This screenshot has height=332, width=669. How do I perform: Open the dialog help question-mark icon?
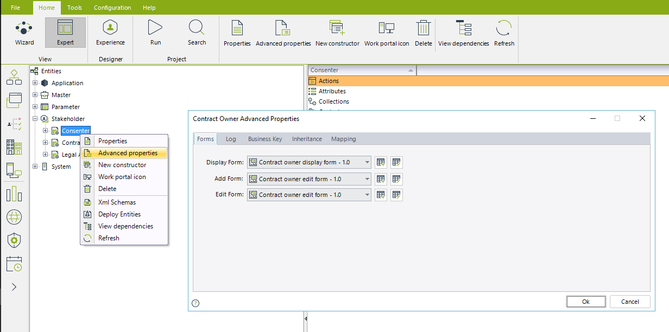tap(195, 303)
